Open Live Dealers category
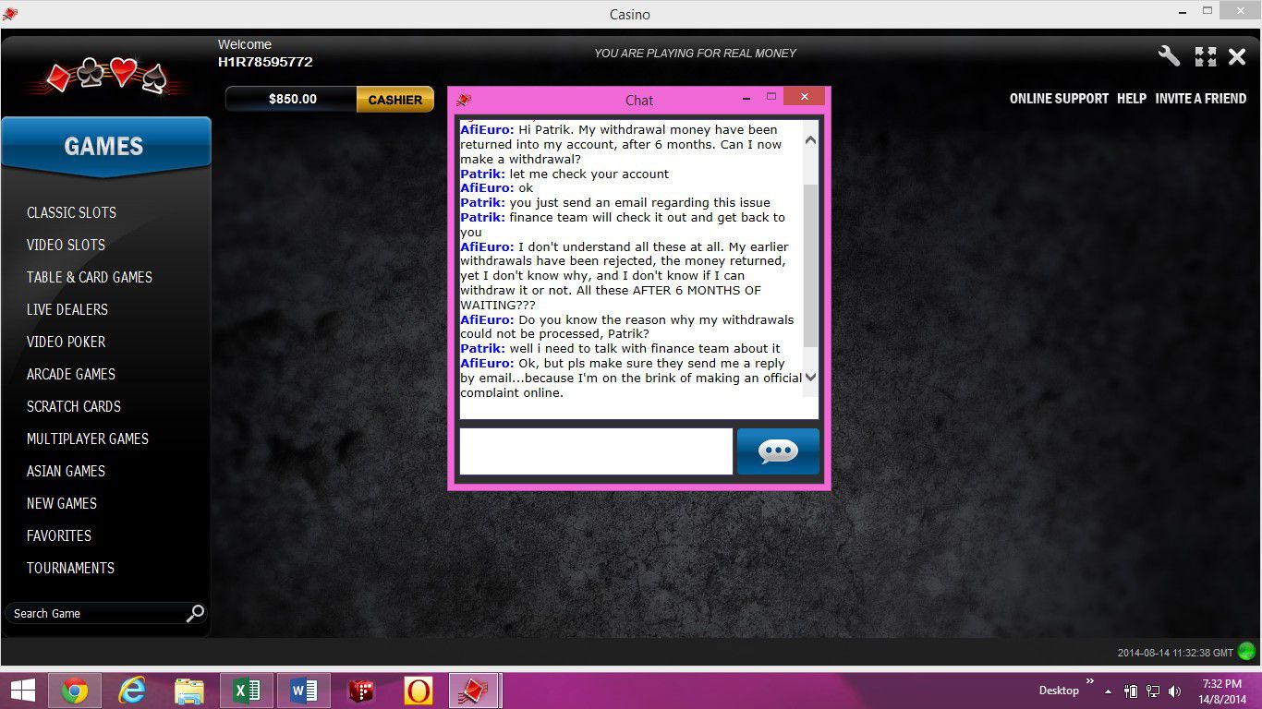The image size is (1262, 709). 67,309
